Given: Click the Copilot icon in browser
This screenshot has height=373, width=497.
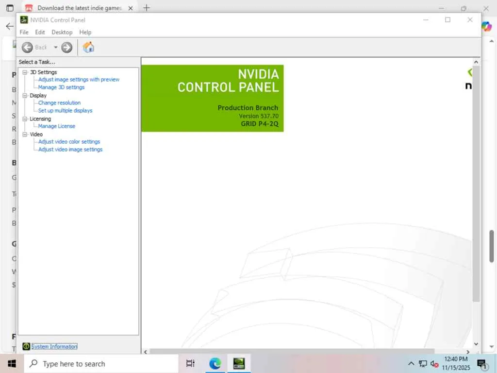Looking at the screenshot, I should pyautogui.click(x=486, y=26).
